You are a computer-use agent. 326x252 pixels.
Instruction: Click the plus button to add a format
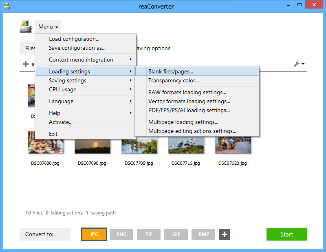click(x=225, y=234)
